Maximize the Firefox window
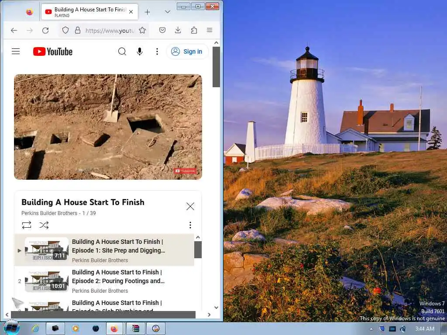The width and height of the screenshot is (447, 335). coord(198,6)
